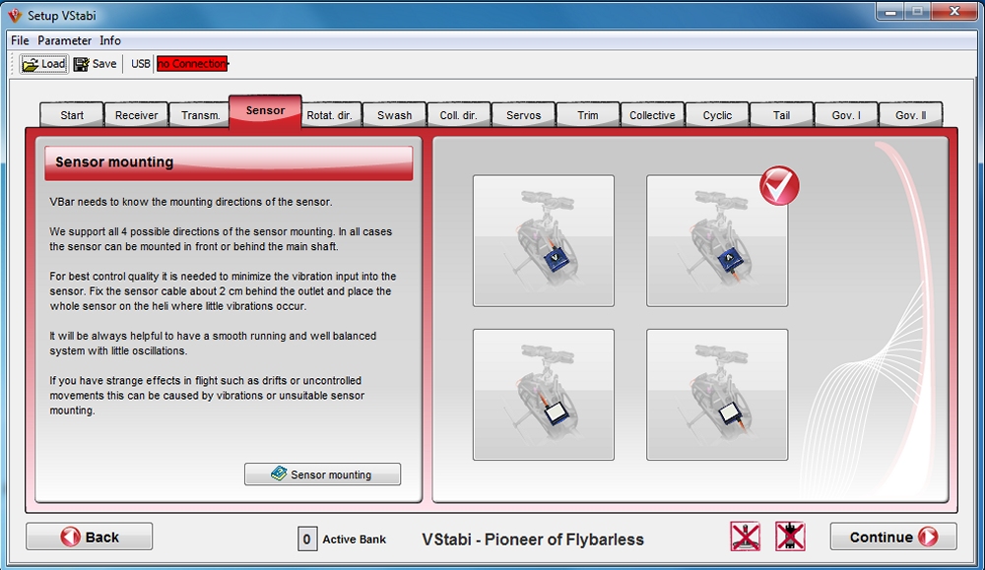The height and width of the screenshot is (570, 985).
Task: Click the red USB 'no Connection' indicator
Action: tap(192, 64)
